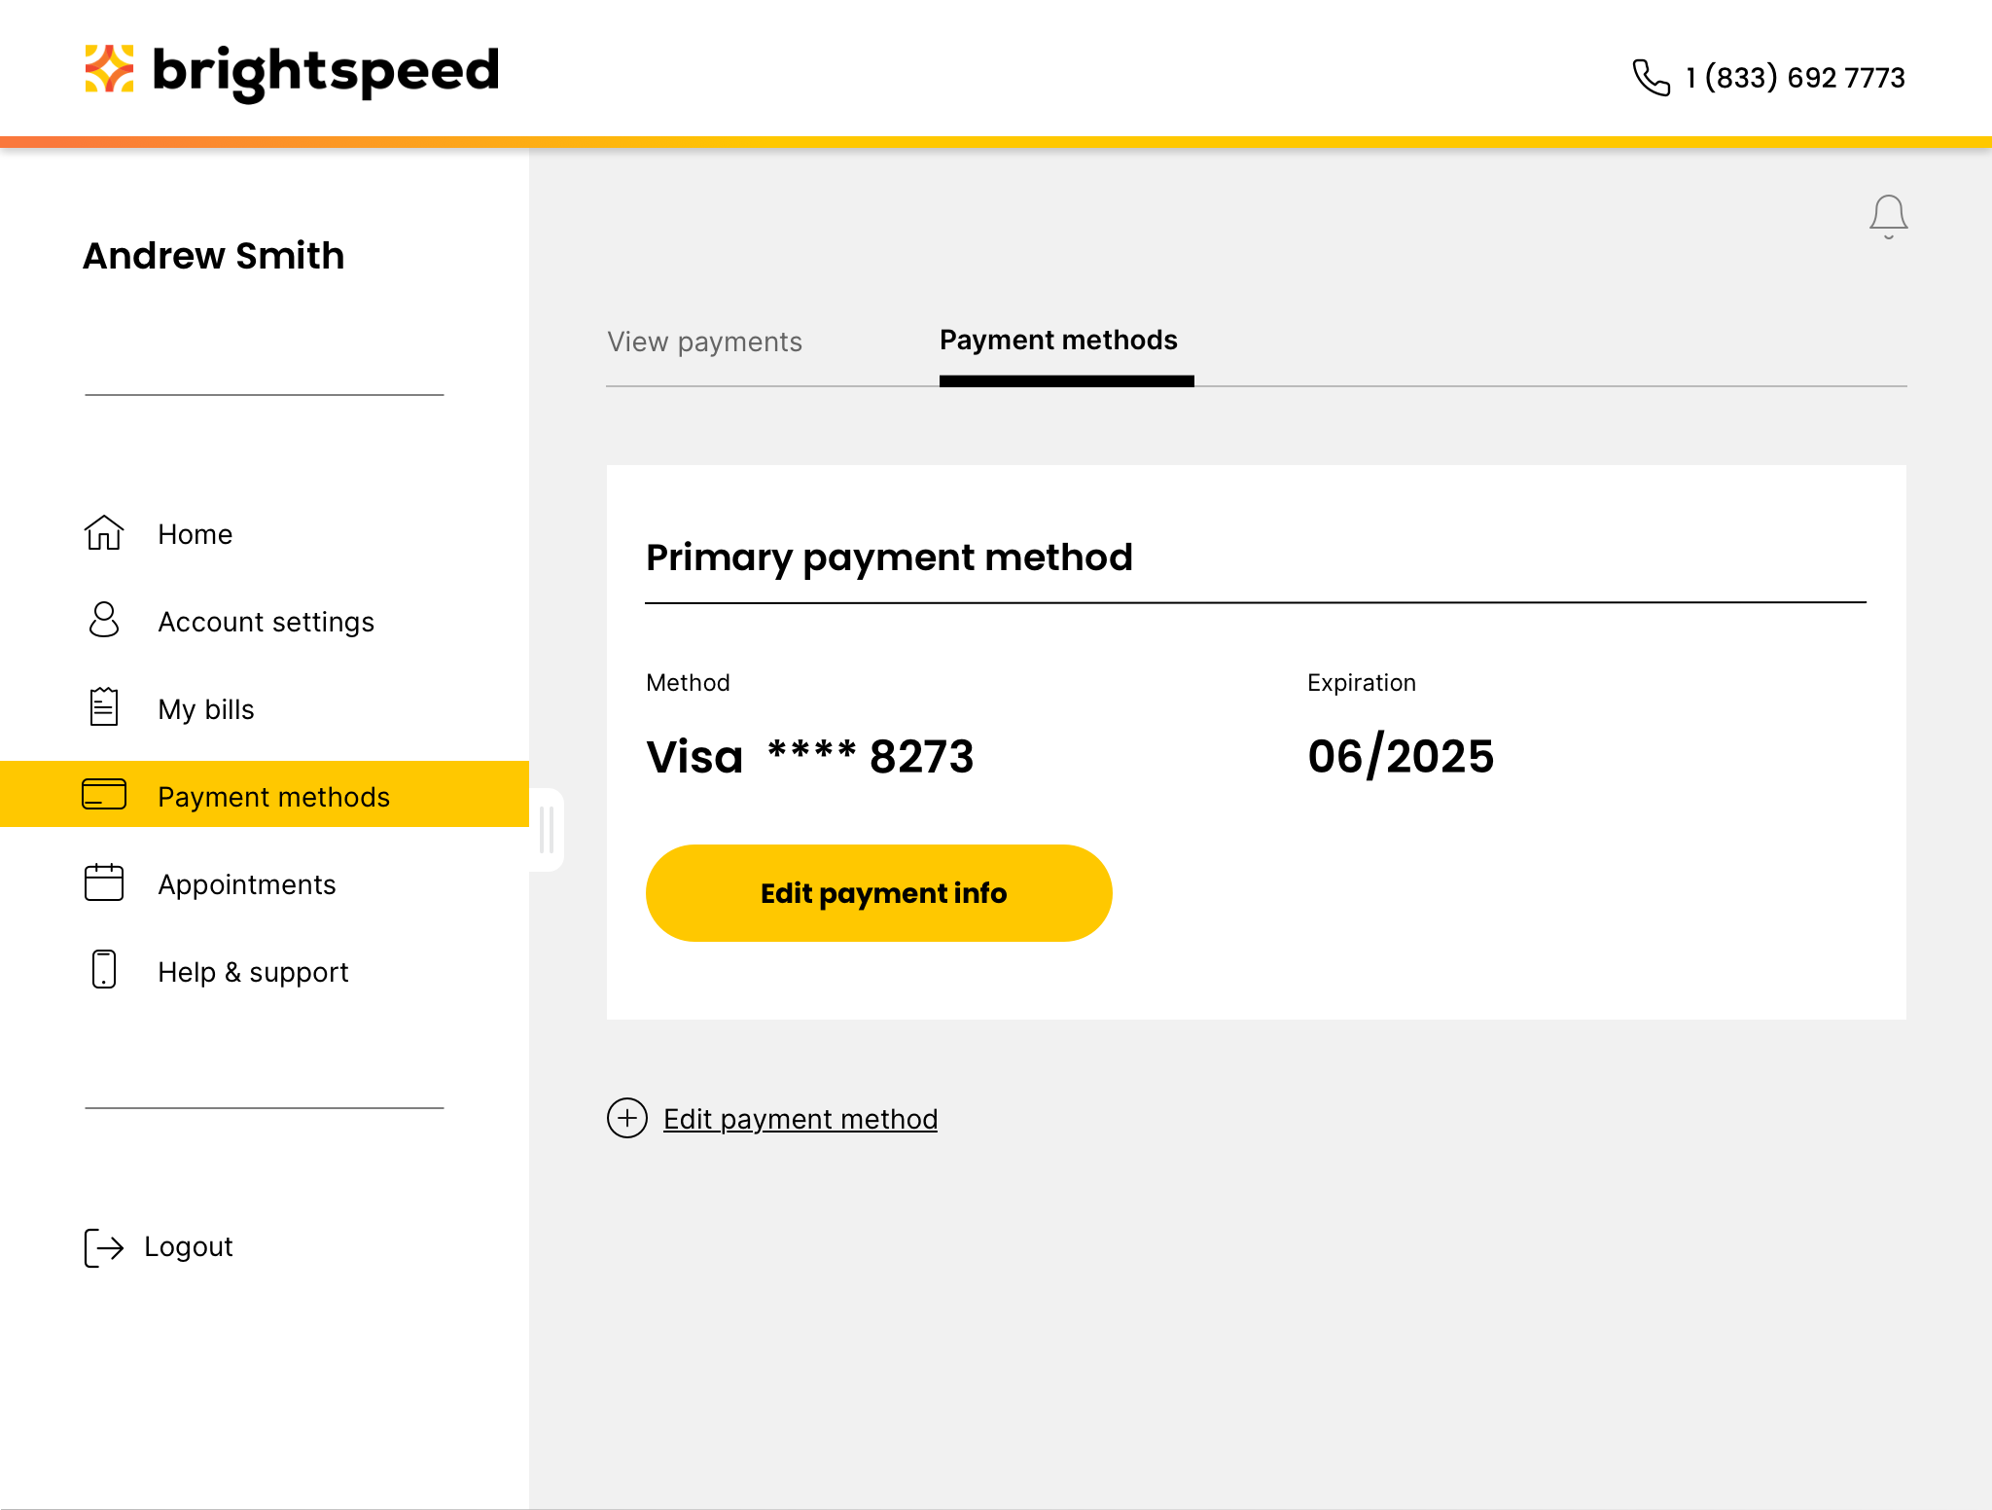Click the plus circle add payment icon

point(626,1118)
